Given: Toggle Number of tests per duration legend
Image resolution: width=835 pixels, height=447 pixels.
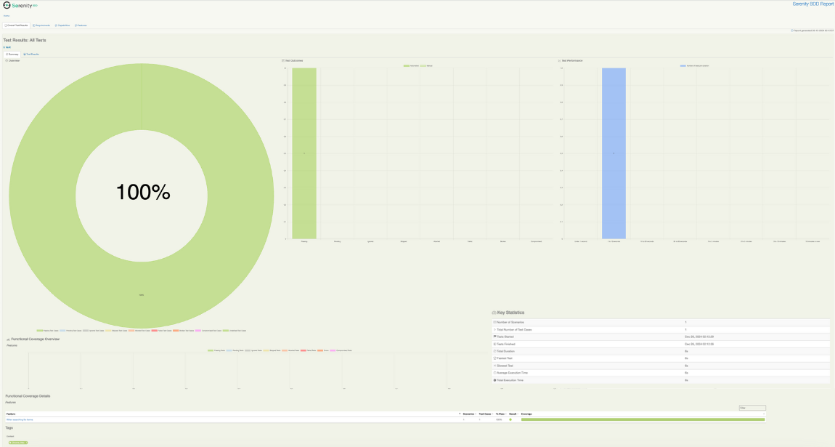Looking at the screenshot, I should coord(694,65).
